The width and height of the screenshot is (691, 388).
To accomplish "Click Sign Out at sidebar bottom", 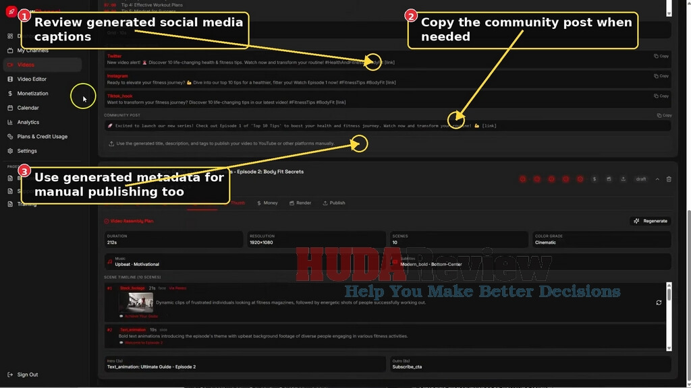I will point(27,375).
